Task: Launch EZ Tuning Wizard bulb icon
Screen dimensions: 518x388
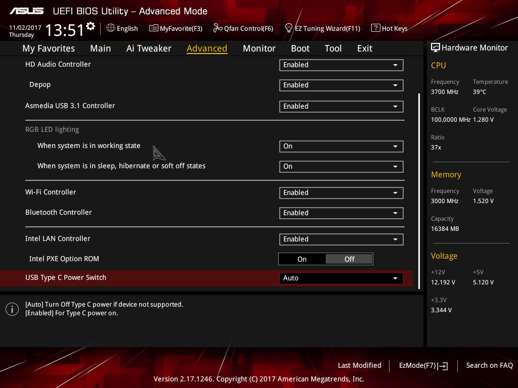Action: [289, 28]
